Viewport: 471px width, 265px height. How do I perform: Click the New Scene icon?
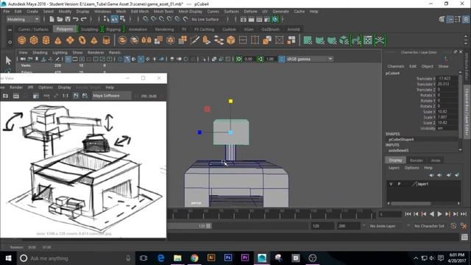click(52, 19)
